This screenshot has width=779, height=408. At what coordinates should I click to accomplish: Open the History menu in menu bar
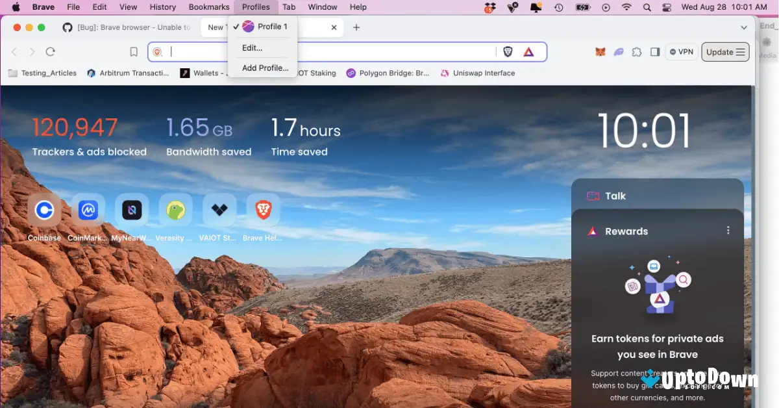pyautogui.click(x=162, y=7)
